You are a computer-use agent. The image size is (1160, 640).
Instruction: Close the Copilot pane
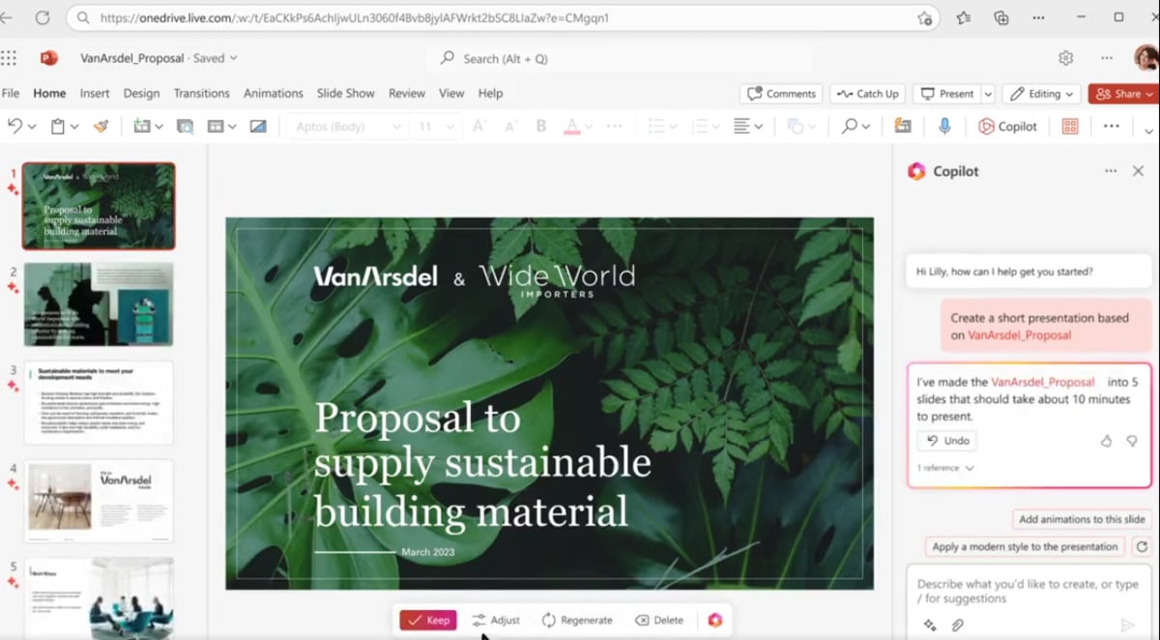(1138, 171)
